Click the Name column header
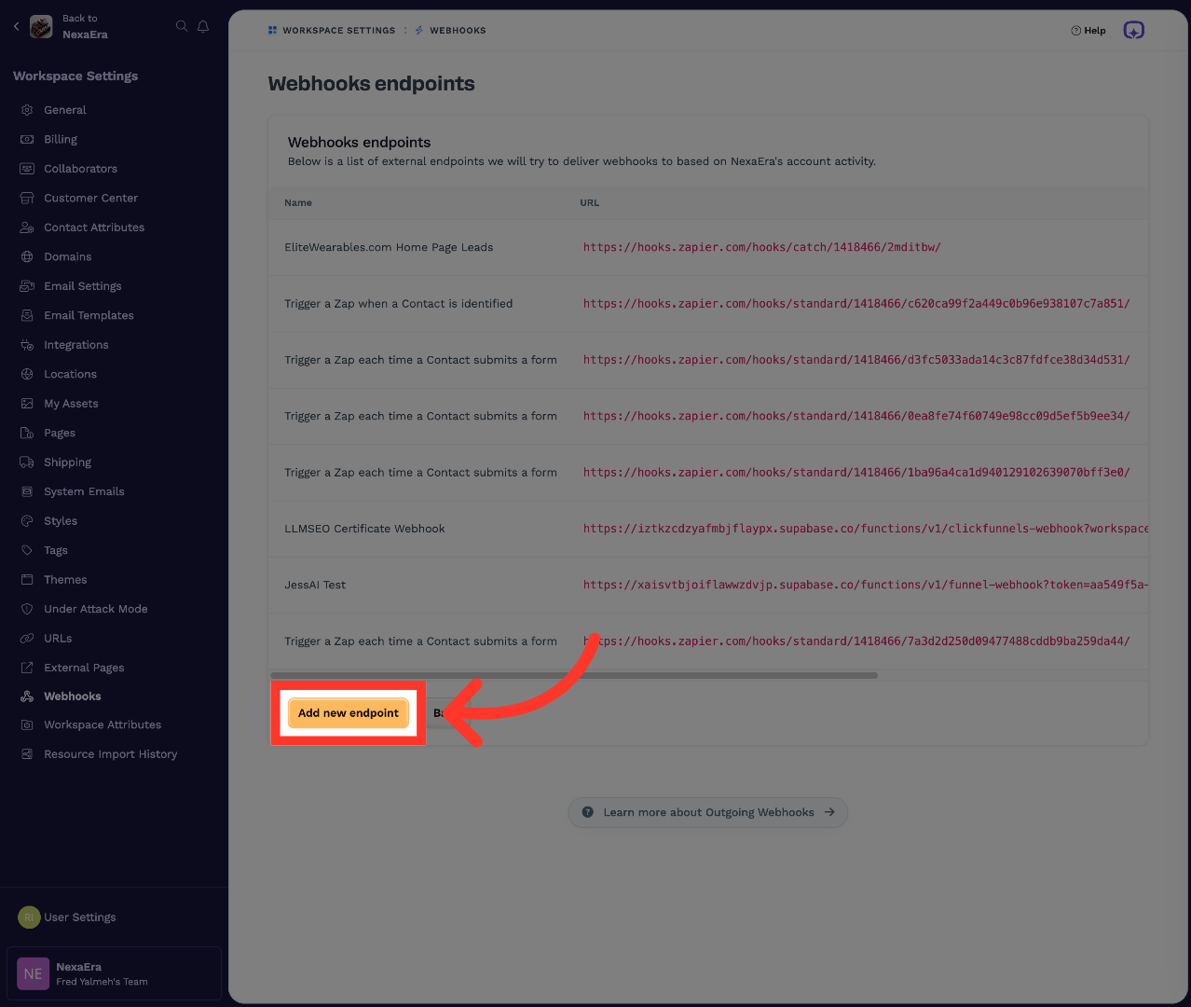This screenshot has height=1007, width=1191. (298, 203)
